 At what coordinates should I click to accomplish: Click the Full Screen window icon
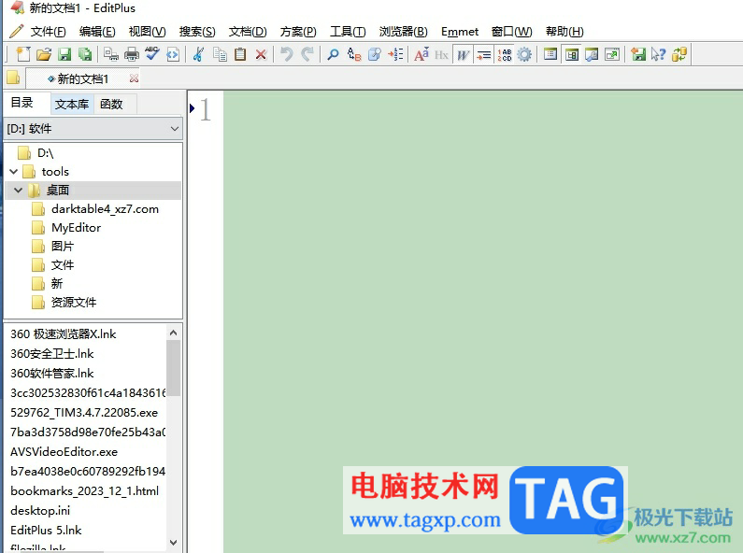pos(612,54)
